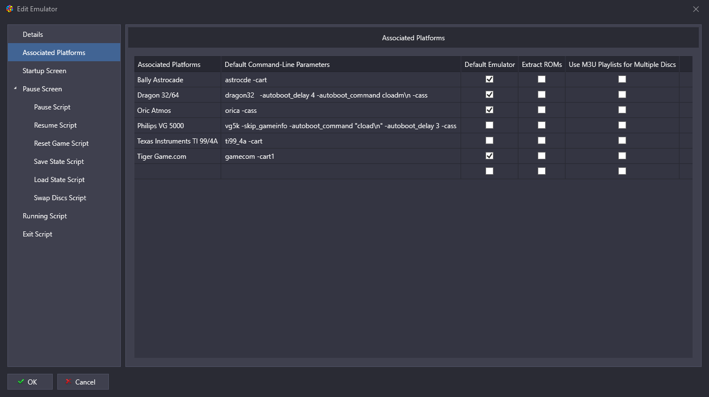Select the Texas Instruments TI 99/4A cell
The height and width of the screenshot is (397, 709).
pos(178,141)
